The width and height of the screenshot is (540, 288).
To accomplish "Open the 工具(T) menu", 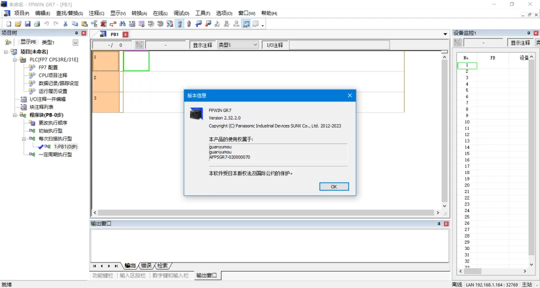I will [203, 13].
